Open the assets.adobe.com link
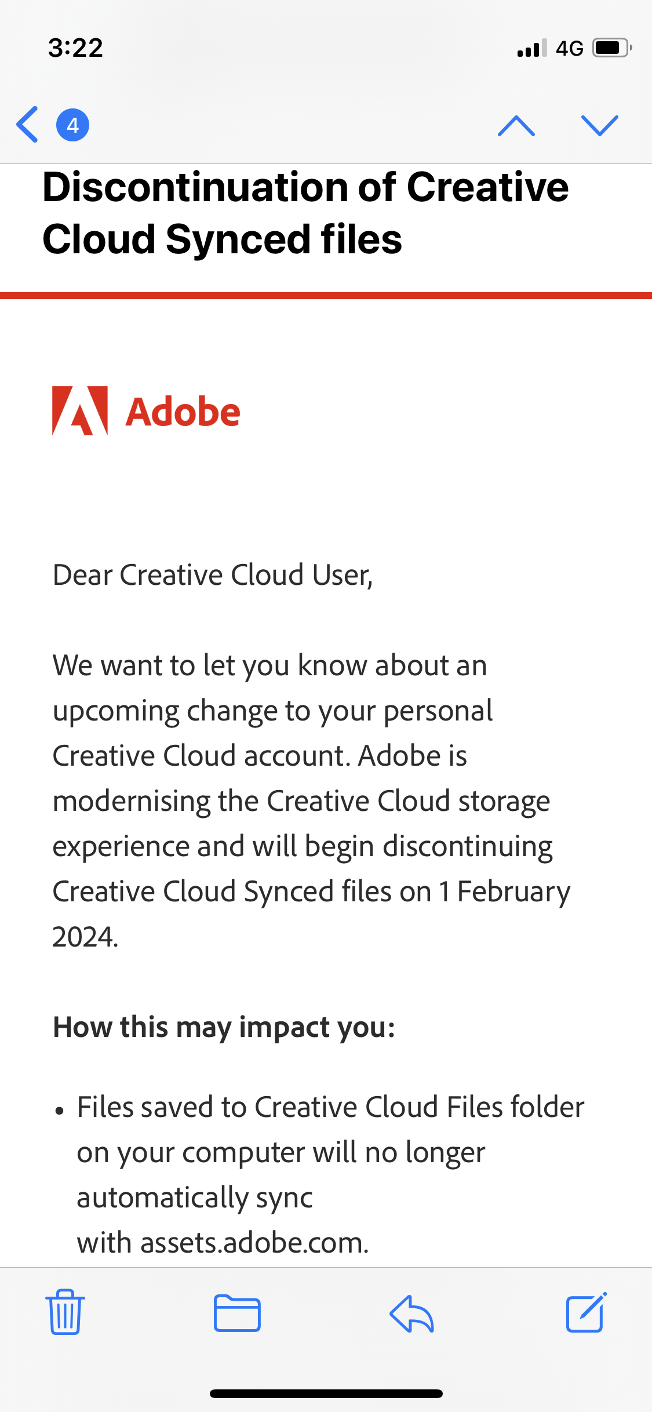The width and height of the screenshot is (652, 1412). tap(254, 1243)
